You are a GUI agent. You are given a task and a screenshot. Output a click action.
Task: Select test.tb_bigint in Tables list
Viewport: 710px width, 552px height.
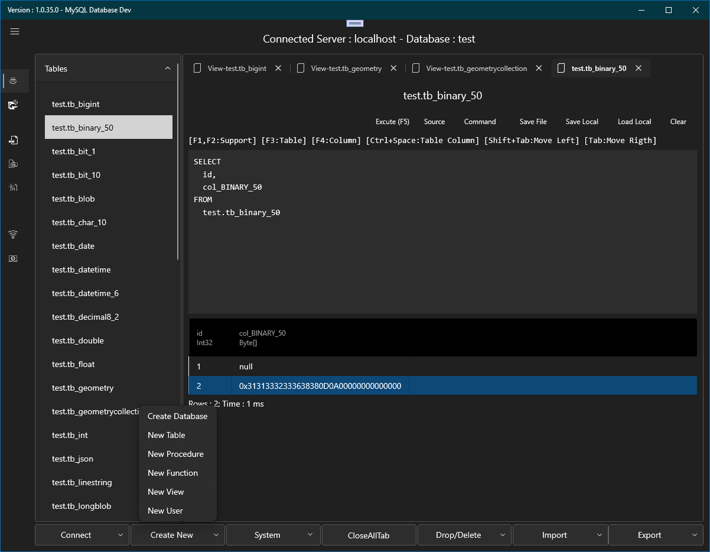pos(109,104)
